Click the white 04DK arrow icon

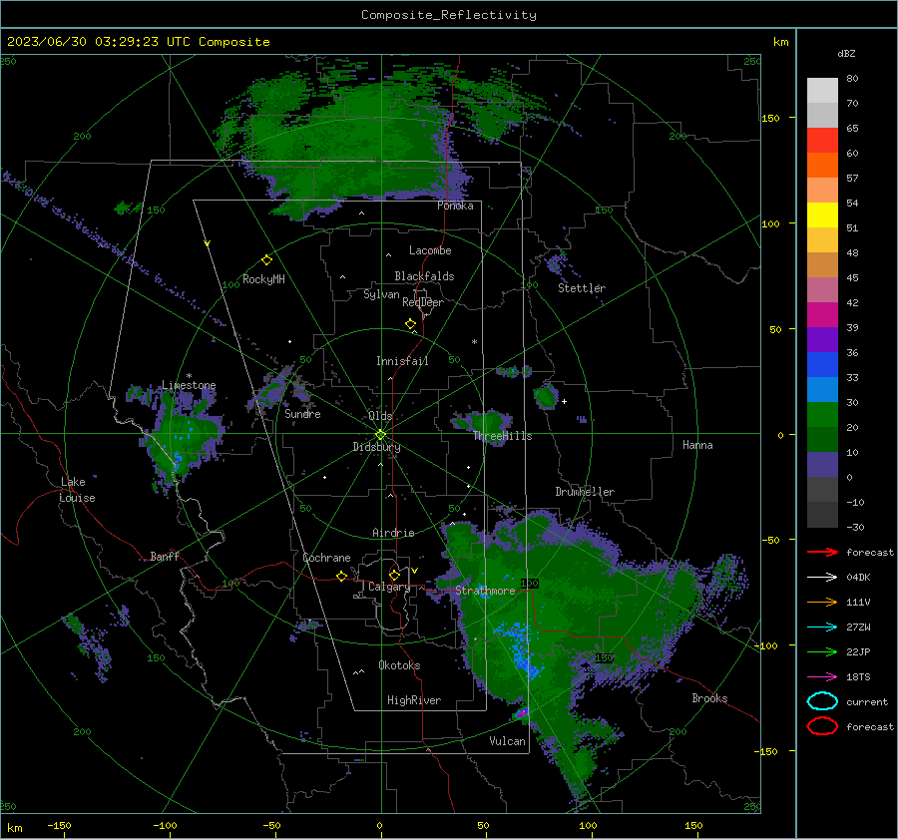click(822, 577)
